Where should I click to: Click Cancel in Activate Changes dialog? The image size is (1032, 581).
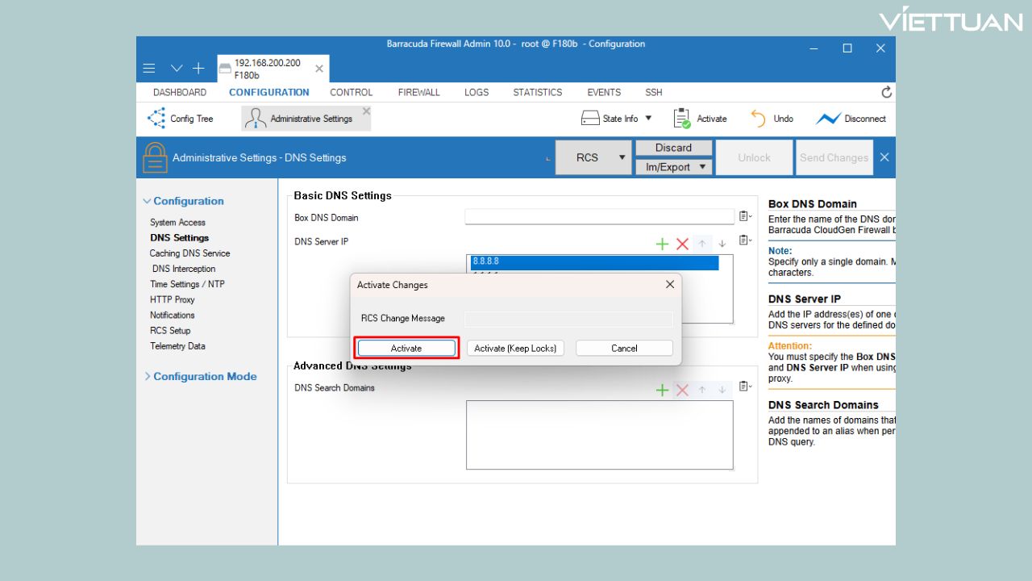click(624, 348)
